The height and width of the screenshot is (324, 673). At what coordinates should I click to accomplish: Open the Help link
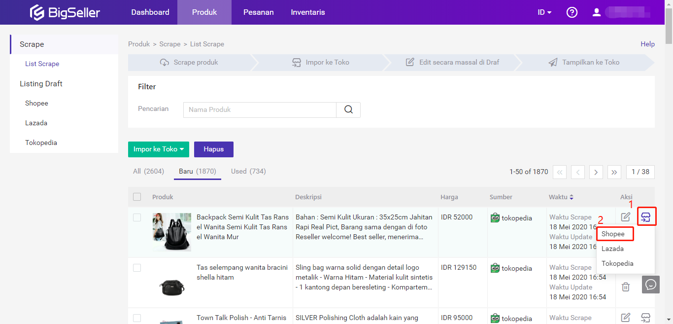point(647,44)
